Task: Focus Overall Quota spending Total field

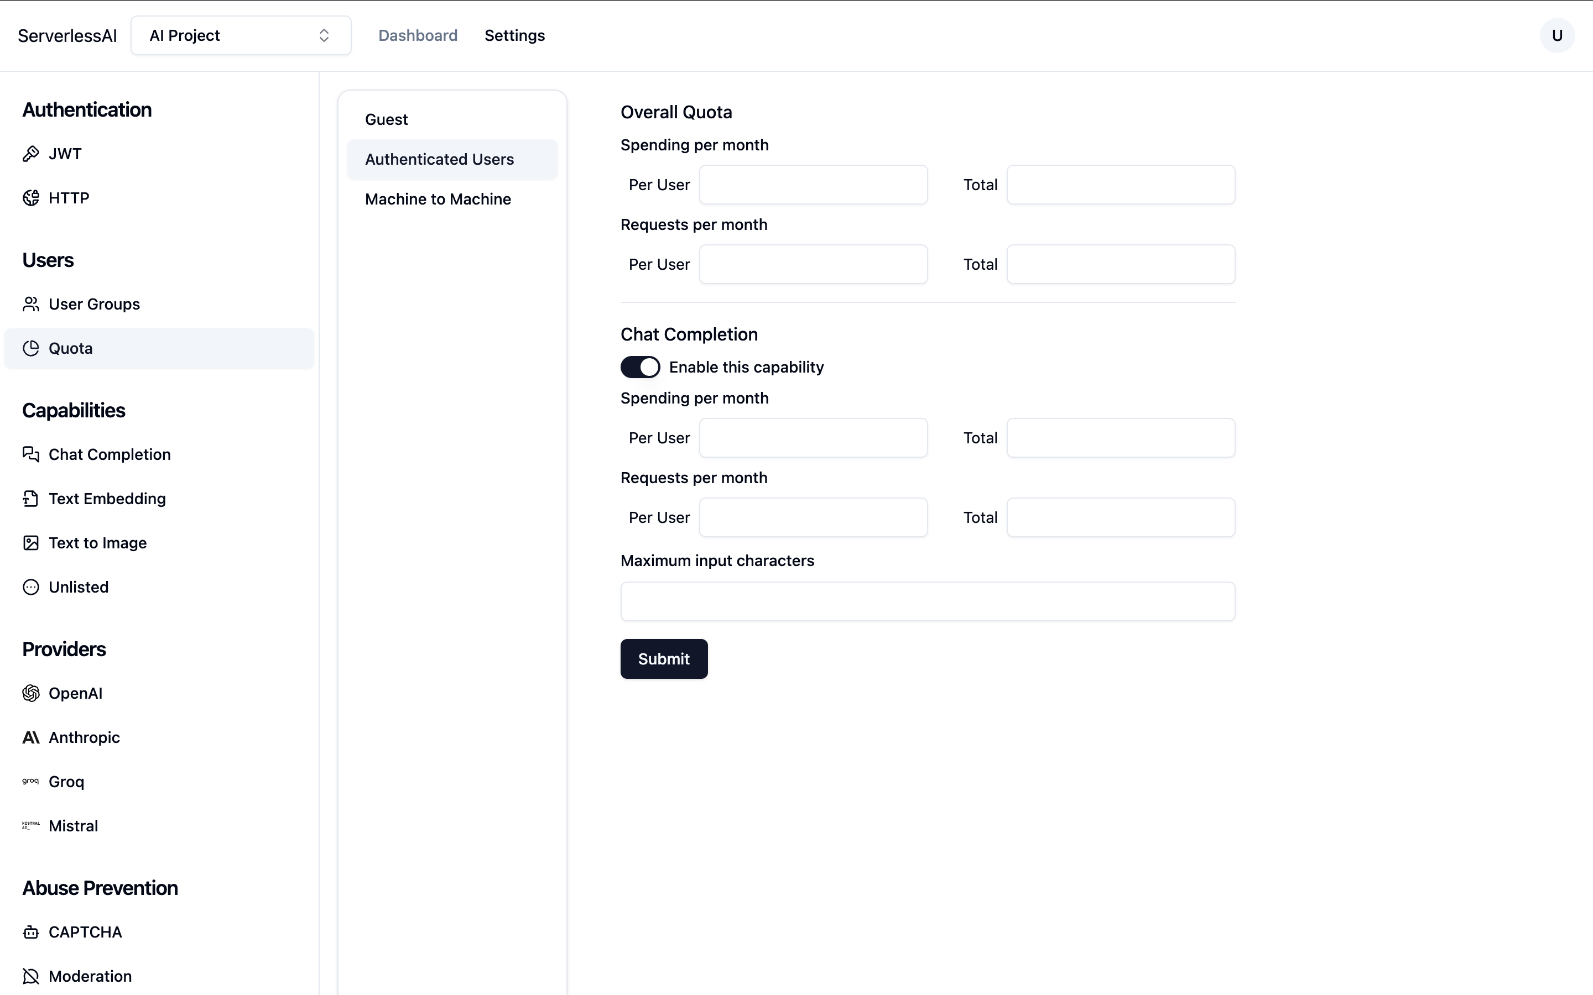Action: tap(1121, 185)
